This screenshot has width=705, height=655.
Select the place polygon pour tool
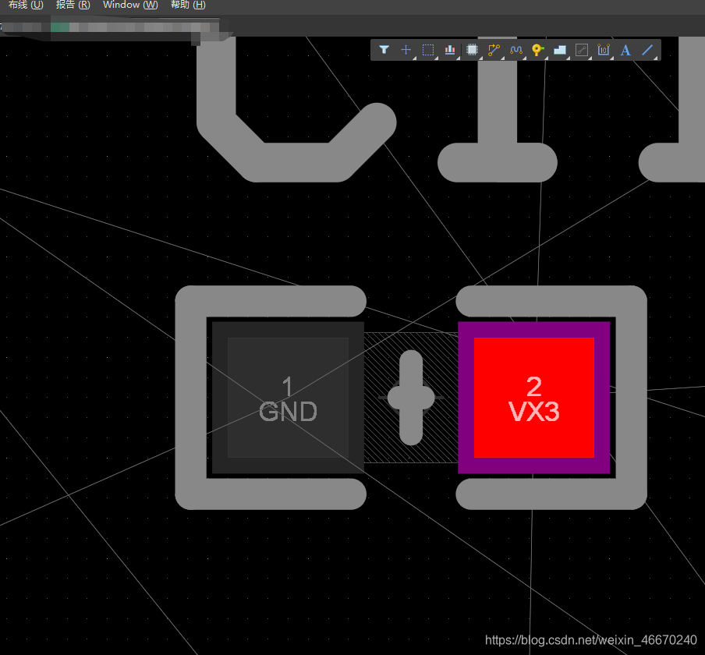pos(559,50)
